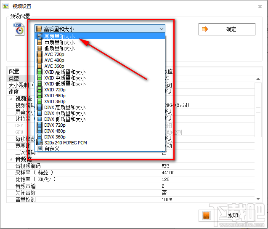Screen dimensions: 268x229
Task: Select DIVX 480p preset
Action: [100, 131]
